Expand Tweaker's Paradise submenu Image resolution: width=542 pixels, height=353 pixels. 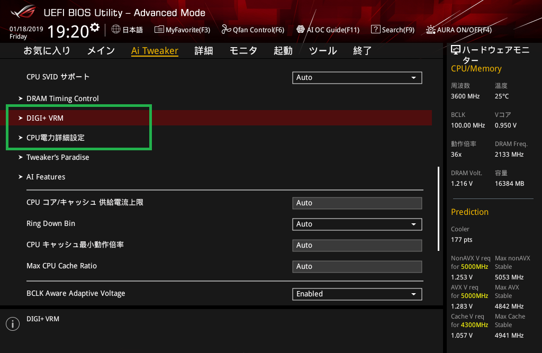(x=54, y=157)
